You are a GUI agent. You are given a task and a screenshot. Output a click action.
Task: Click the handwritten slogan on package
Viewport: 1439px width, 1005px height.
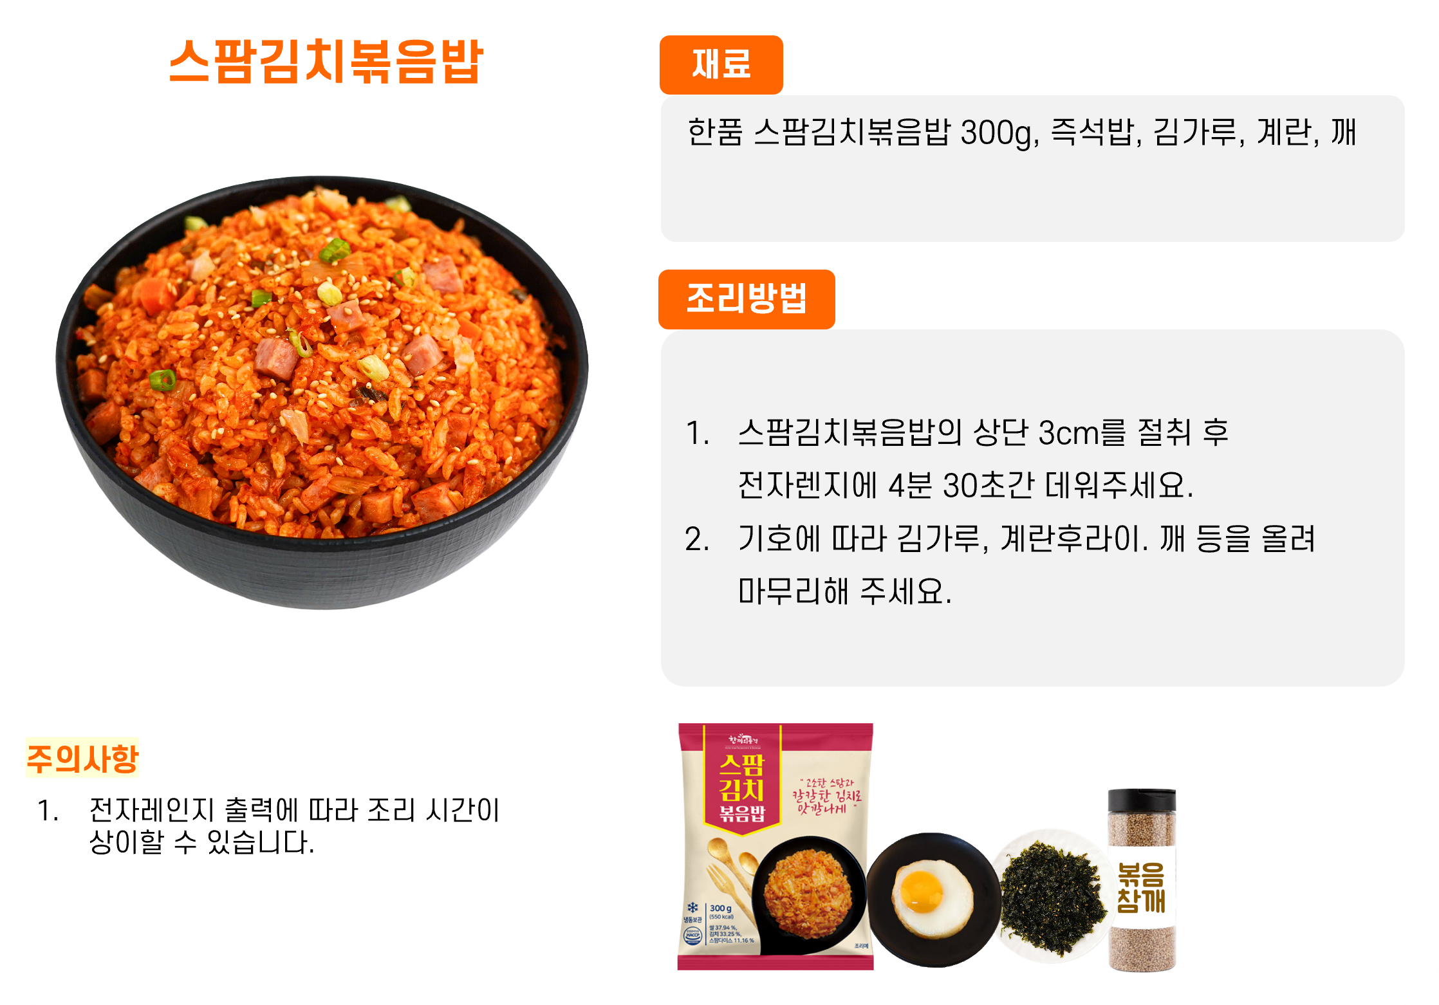827,797
